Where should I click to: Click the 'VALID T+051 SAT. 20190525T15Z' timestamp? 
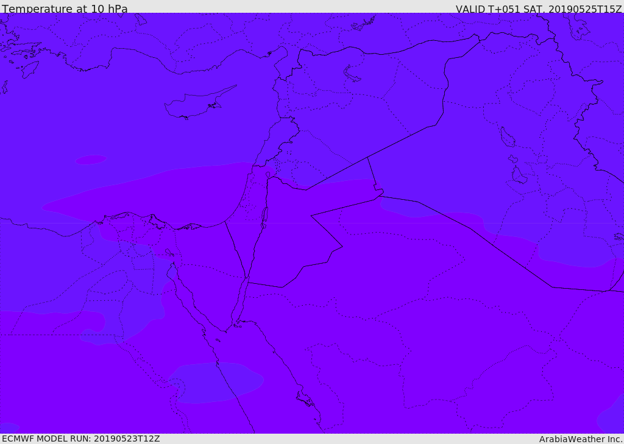coord(539,9)
